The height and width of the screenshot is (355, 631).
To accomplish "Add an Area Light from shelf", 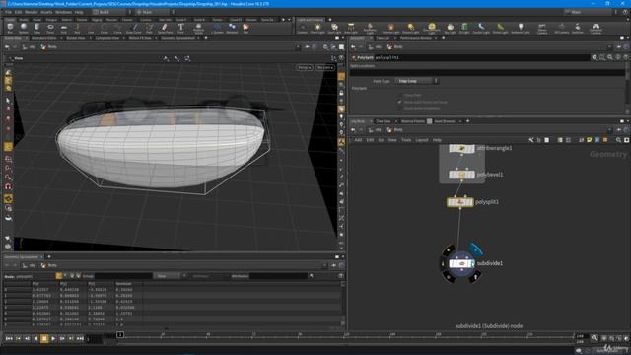I will pos(351,28).
